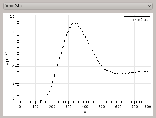Click the x-axis tick label 500
Image resolution: width=156 pixels, height=118 pixels.
tap(102, 107)
